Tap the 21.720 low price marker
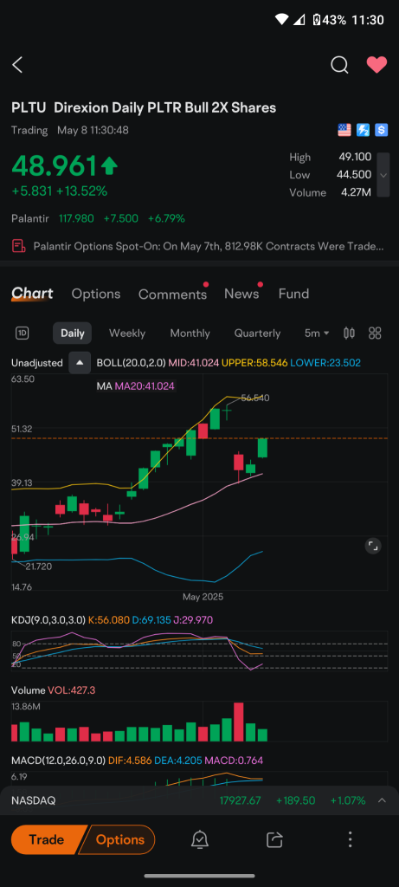This screenshot has height=887, width=399. 38,567
